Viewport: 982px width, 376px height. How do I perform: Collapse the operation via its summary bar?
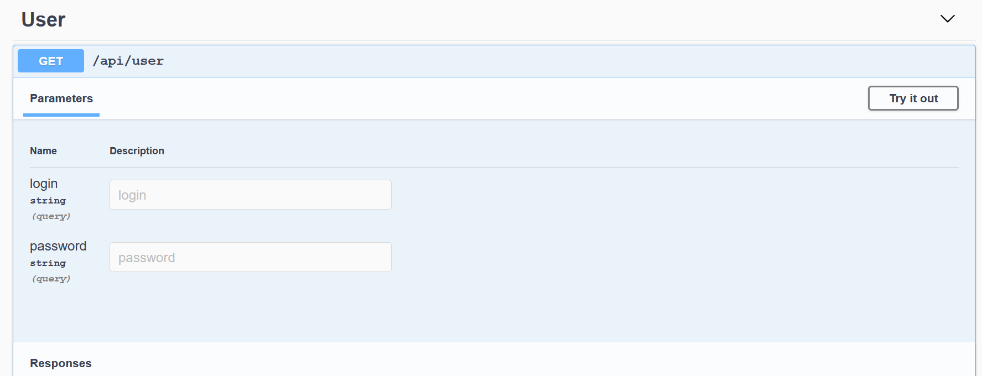click(498, 61)
